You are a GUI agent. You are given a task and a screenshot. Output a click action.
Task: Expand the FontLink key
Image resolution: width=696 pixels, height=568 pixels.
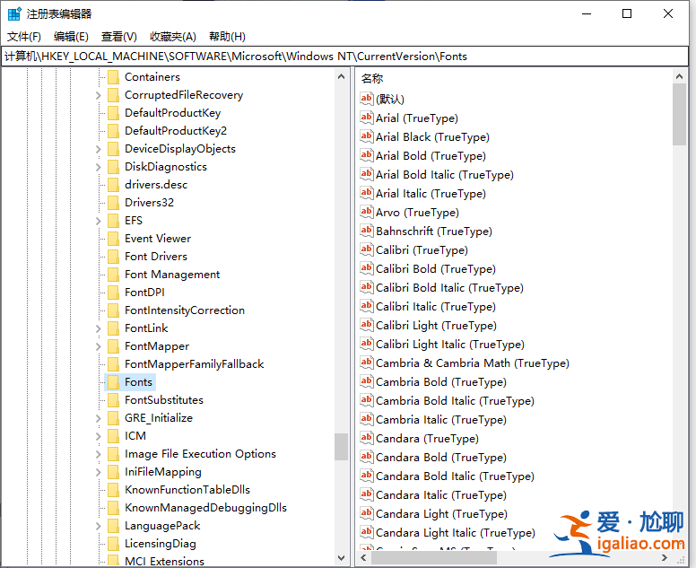pyautogui.click(x=98, y=328)
